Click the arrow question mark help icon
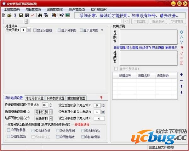189x151 pixels. tap(61, 15)
